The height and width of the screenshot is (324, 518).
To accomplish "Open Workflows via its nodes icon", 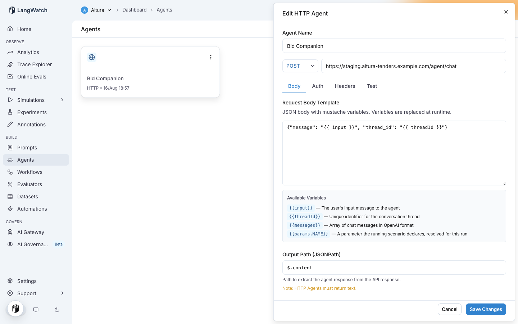I will click(10, 172).
